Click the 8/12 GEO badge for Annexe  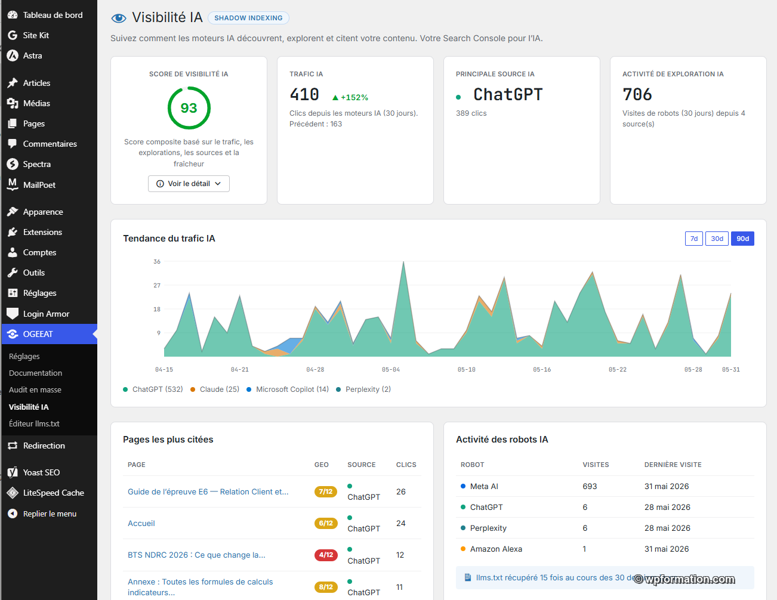(326, 587)
